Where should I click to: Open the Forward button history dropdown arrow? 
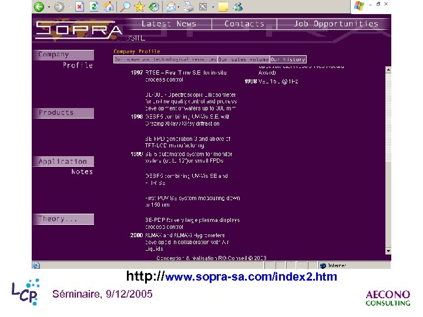click(69, 7)
